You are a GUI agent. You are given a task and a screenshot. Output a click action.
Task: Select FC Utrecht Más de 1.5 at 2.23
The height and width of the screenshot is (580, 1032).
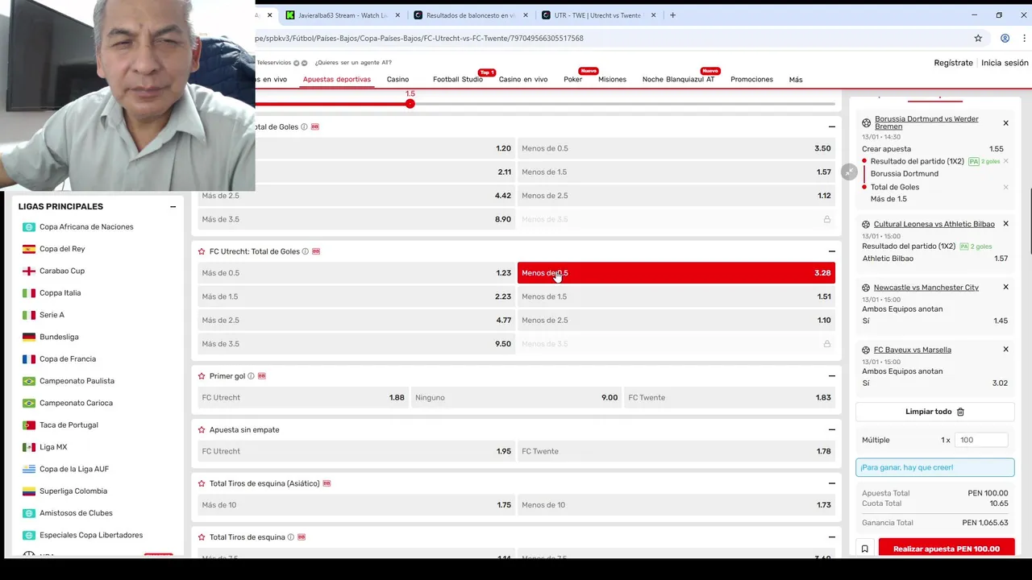356,296
